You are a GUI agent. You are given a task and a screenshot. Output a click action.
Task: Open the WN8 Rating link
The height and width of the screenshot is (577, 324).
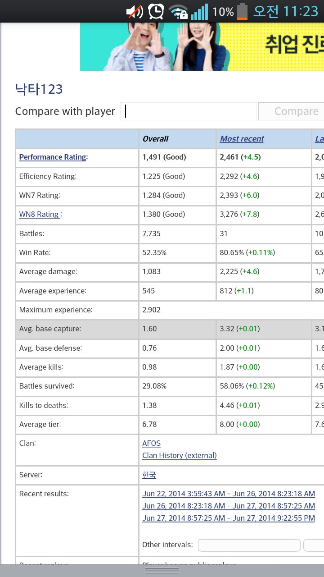(39, 215)
